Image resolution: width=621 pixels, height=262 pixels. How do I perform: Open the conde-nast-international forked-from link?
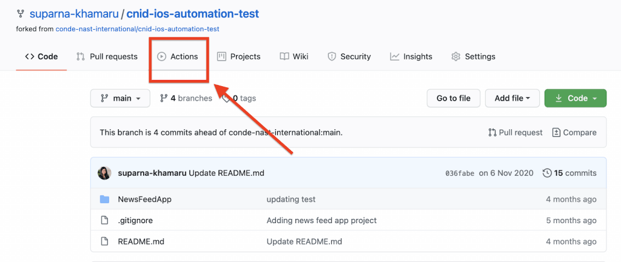pos(137,29)
